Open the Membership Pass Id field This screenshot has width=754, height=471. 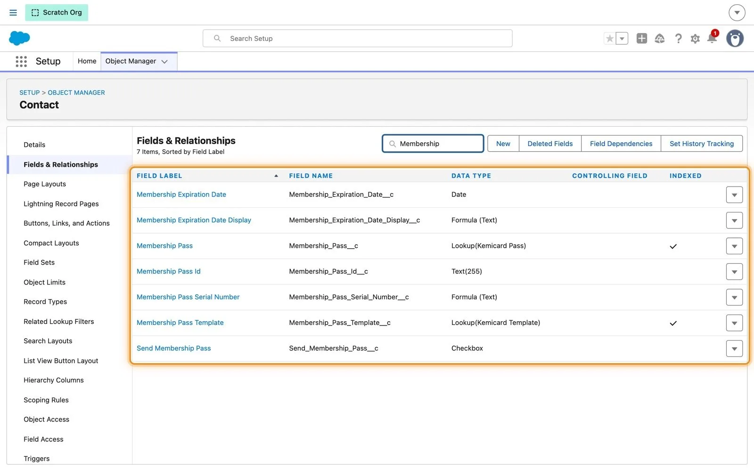[169, 271]
